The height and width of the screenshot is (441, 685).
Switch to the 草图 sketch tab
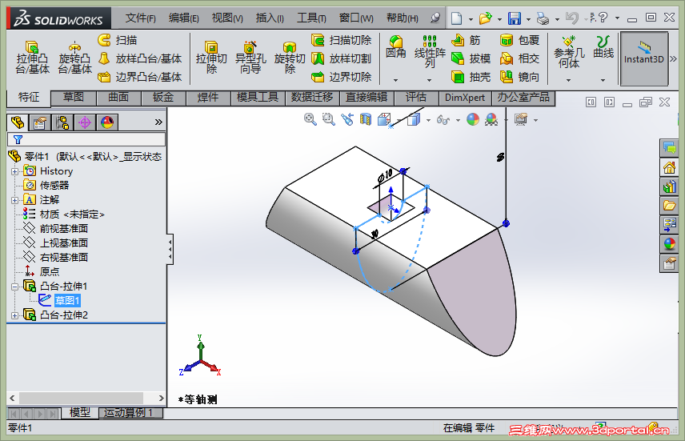pyautogui.click(x=74, y=98)
